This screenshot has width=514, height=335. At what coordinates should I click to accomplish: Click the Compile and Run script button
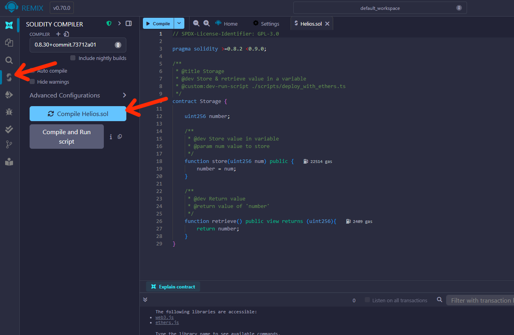pyautogui.click(x=67, y=137)
